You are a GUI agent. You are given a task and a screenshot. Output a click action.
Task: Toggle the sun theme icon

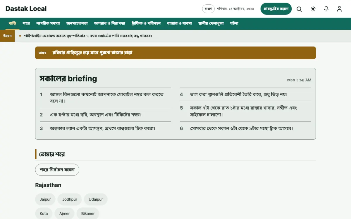point(313,9)
